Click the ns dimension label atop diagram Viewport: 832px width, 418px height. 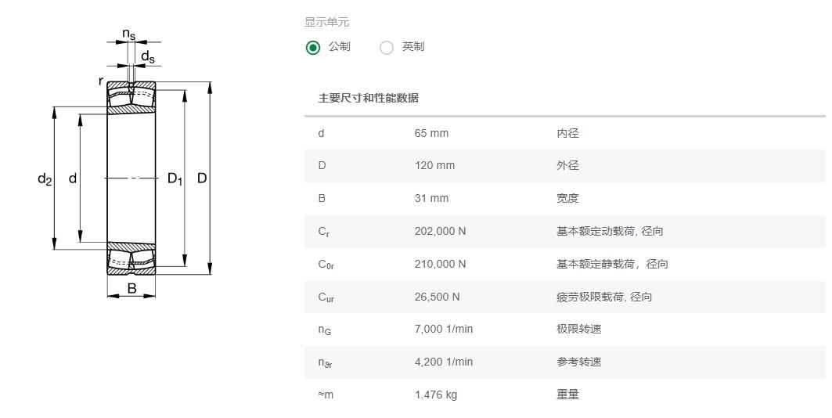coord(128,34)
